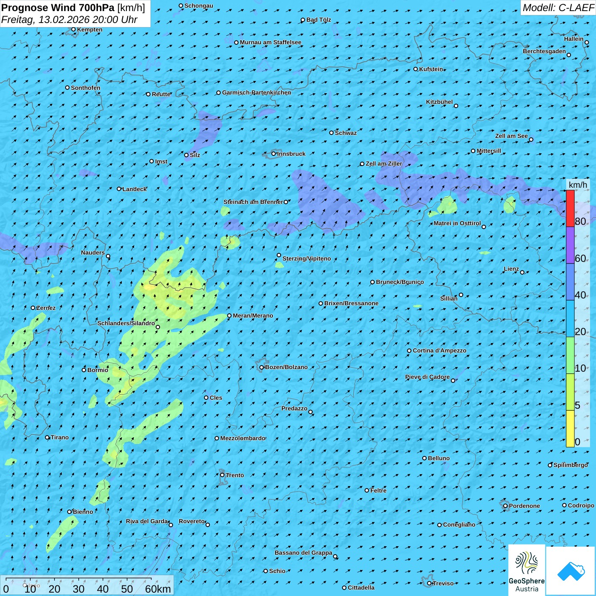Click the km/h legend heading
Image resolution: width=596 pixels, height=596 pixels.
(x=578, y=184)
